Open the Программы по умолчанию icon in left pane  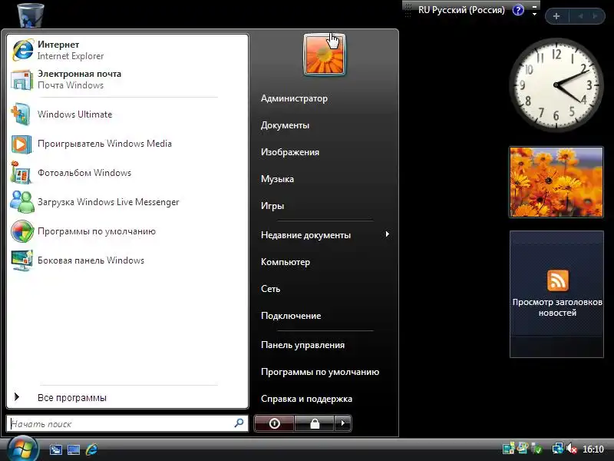click(x=22, y=231)
